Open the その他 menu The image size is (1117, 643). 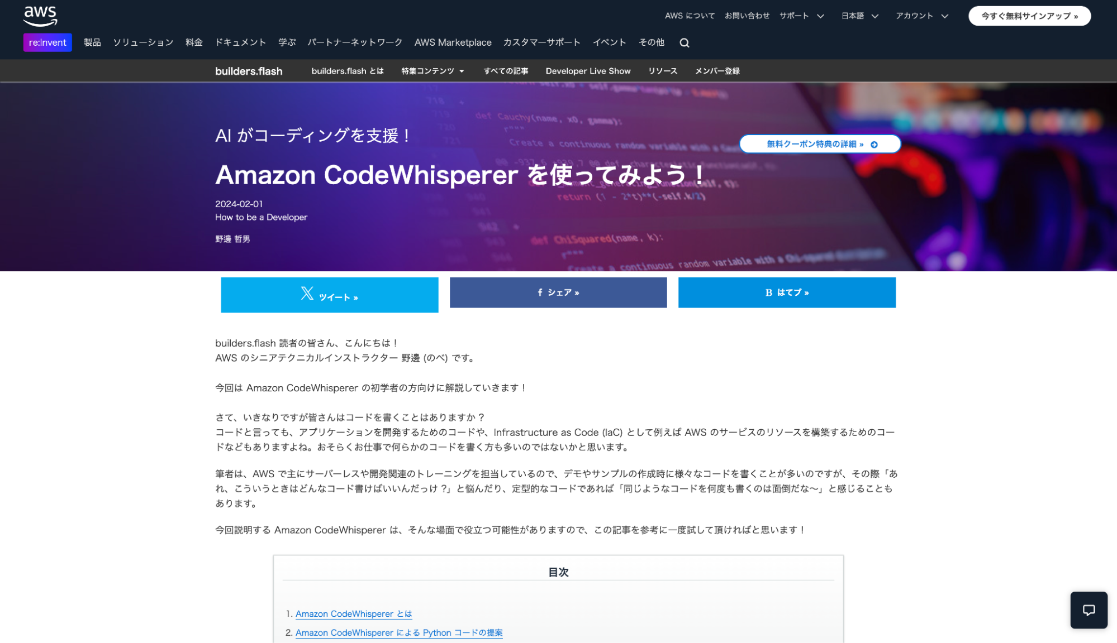[651, 42]
